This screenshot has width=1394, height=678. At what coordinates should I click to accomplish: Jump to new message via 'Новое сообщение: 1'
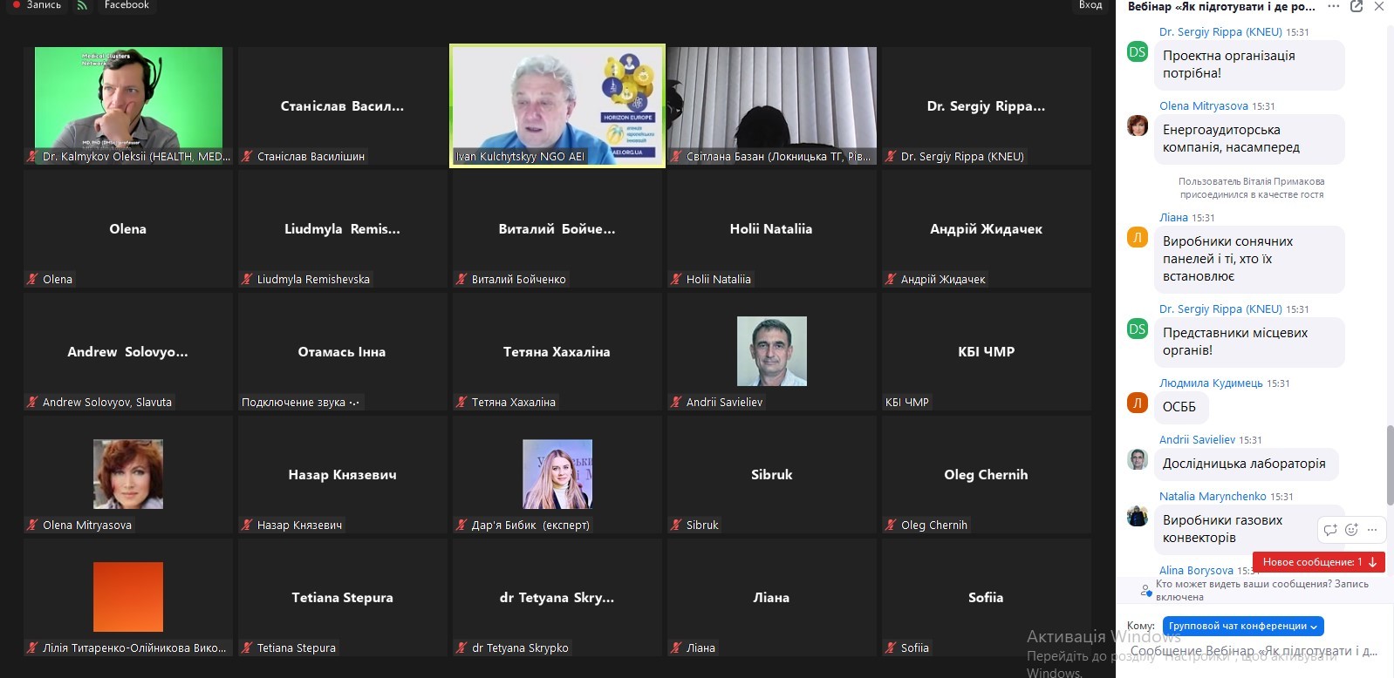pyautogui.click(x=1319, y=562)
